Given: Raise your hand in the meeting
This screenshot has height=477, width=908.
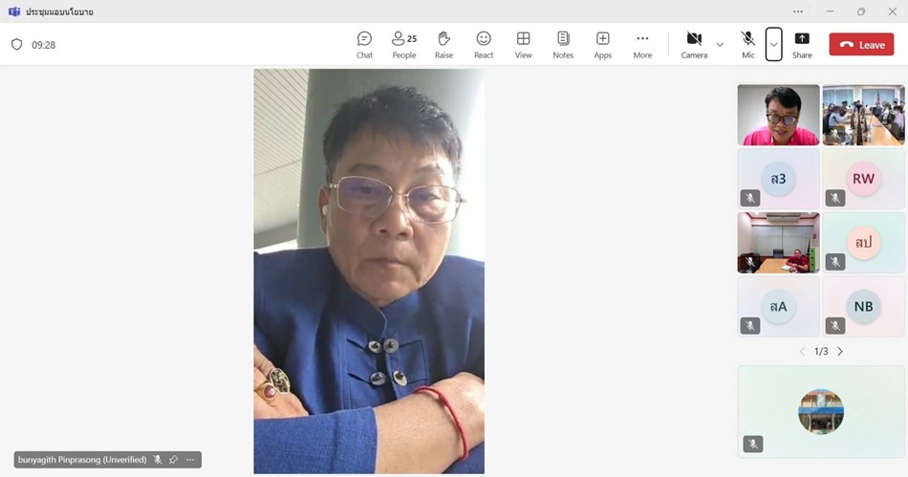Looking at the screenshot, I should coord(444,45).
